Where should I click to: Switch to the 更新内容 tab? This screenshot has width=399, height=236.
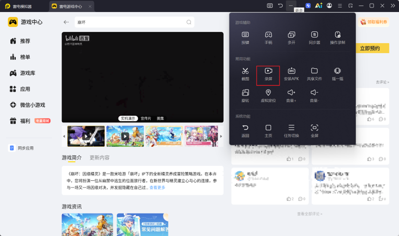(99, 158)
